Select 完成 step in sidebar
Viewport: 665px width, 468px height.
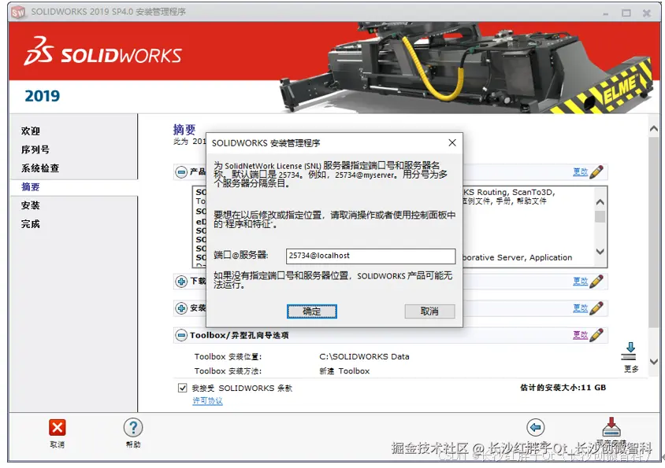(x=31, y=224)
